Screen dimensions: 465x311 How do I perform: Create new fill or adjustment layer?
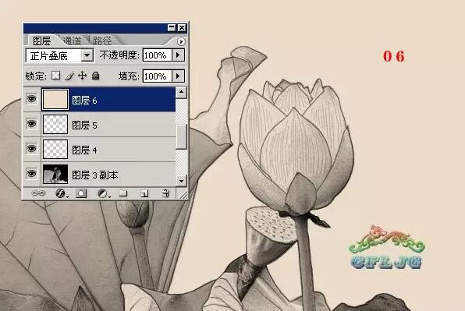103,193
